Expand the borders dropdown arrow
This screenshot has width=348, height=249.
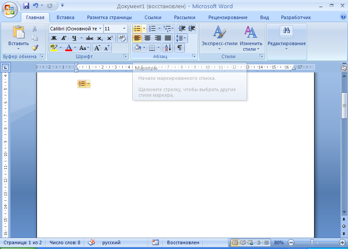point(158,48)
